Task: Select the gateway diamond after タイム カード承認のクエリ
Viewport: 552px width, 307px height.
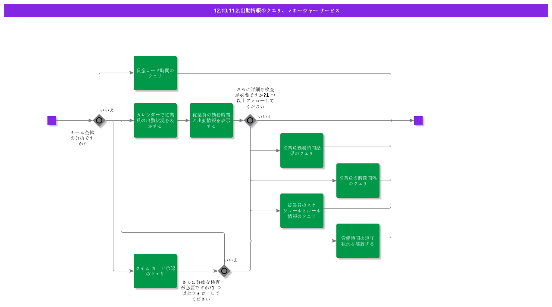Action: [x=224, y=271]
